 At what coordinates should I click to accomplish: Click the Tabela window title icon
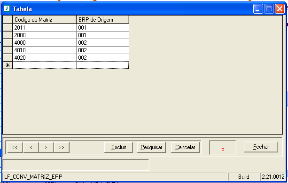pyautogui.click(x=7, y=8)
